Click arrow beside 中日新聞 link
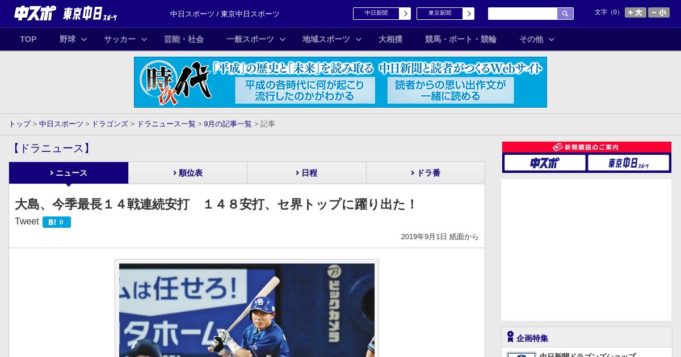The width and height of the screenshot is (681, 357). pyautogui.click(x=405, y=14)
